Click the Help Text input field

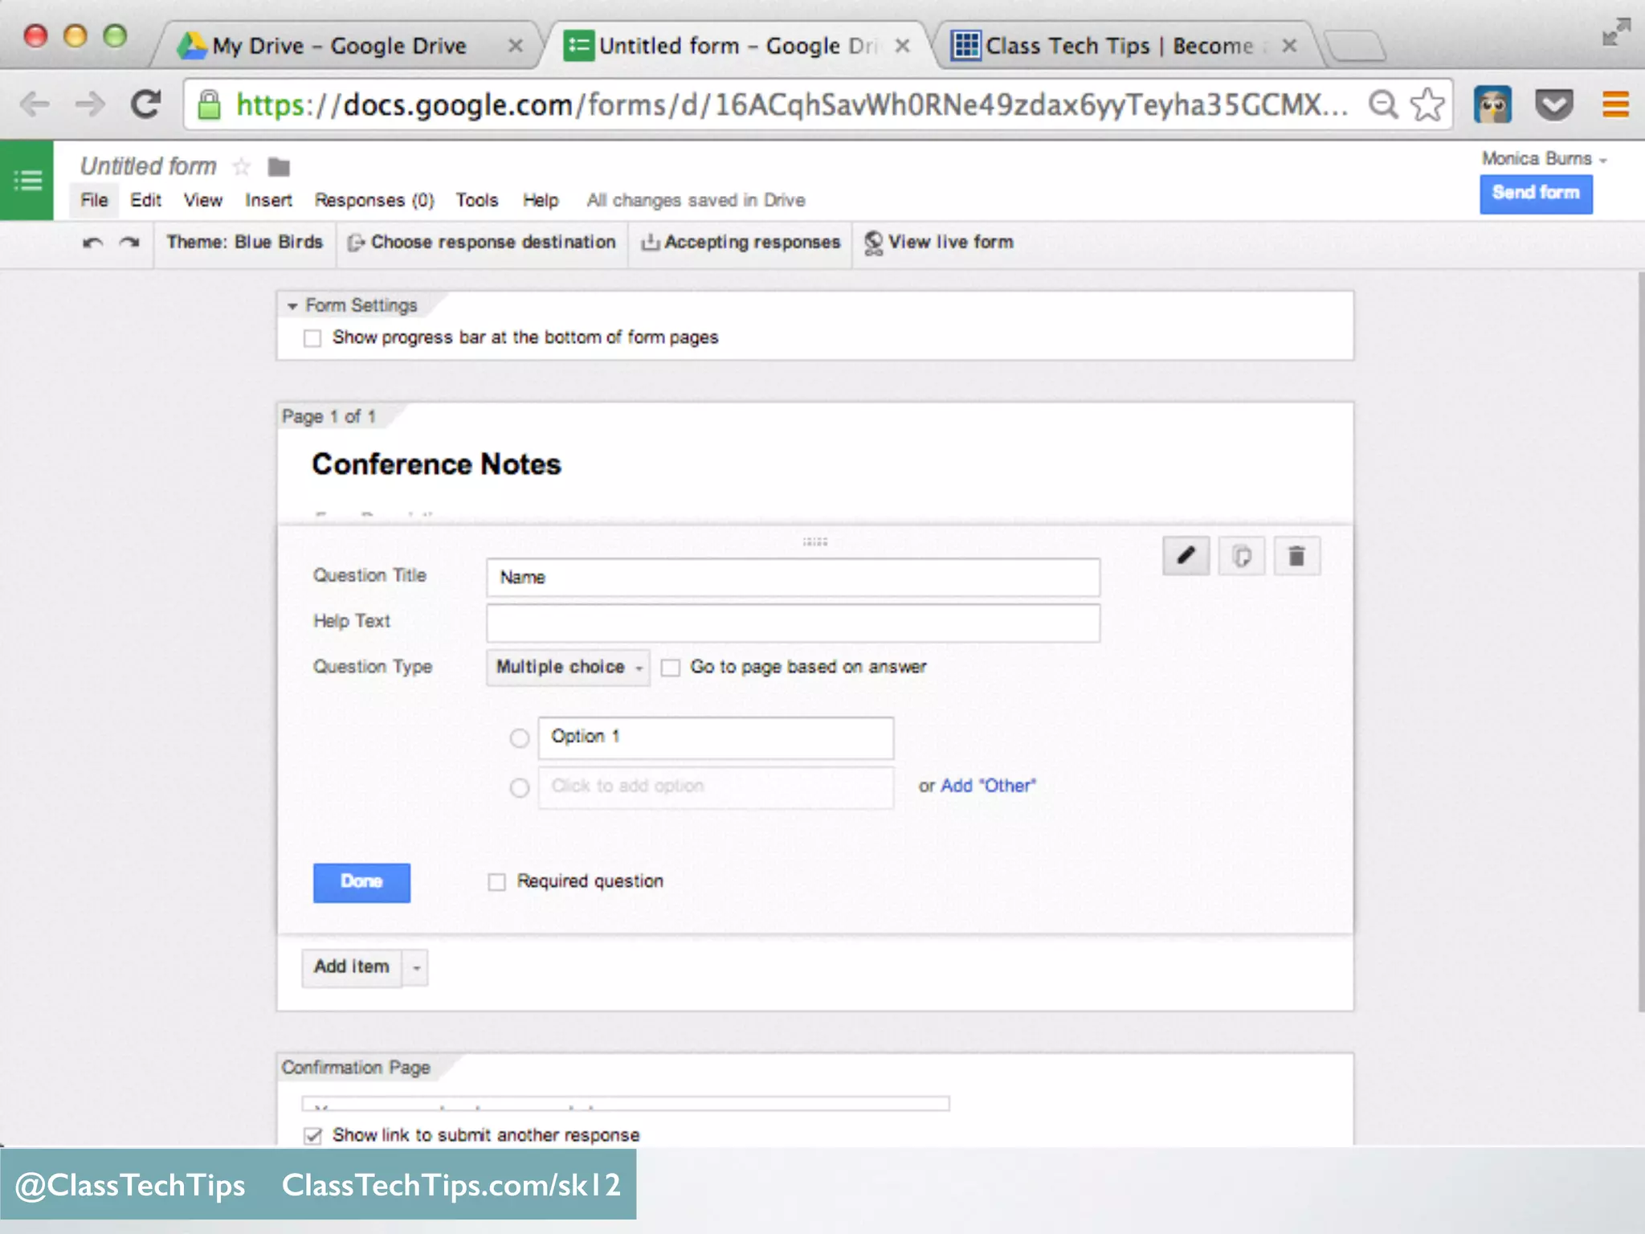click(x=793, y=623)
